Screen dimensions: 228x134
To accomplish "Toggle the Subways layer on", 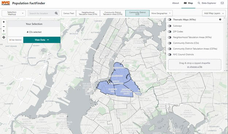I will [170, 26].
